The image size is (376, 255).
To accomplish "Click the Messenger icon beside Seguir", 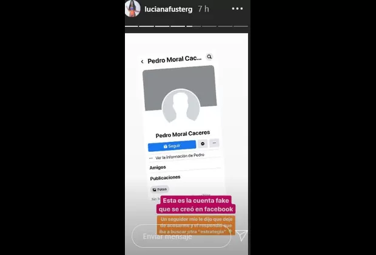I will tap(203, 143).
